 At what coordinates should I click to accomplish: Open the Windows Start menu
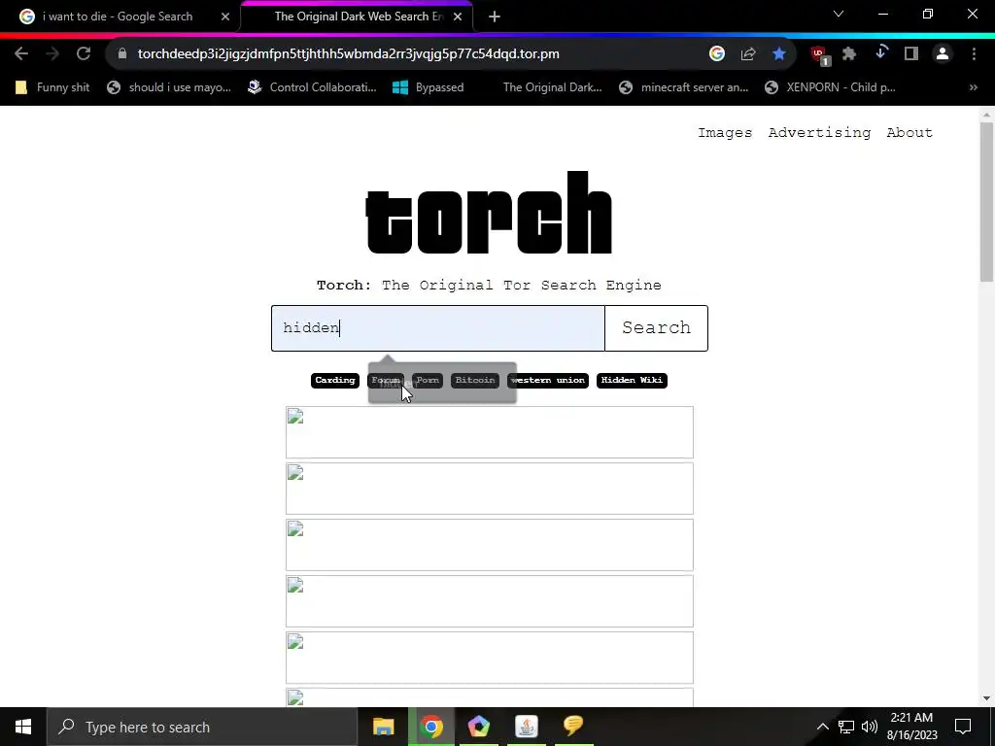(x=23, y=727)
